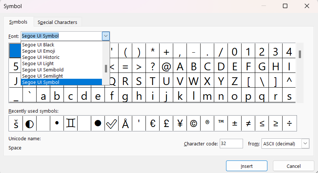Switch to the Symbols tab
This screenshot has width=318, height=173.
pyautogui.click(x=18, y=22)
